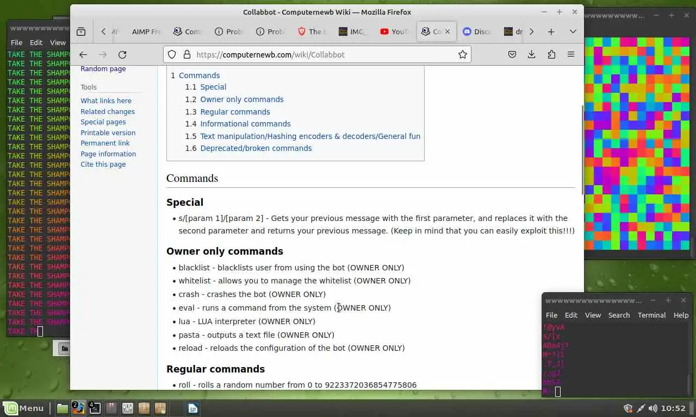Jump to 1.6 Deprecated/broken commands
Viewport: 696px width, 417px height.
coord(248,148)
